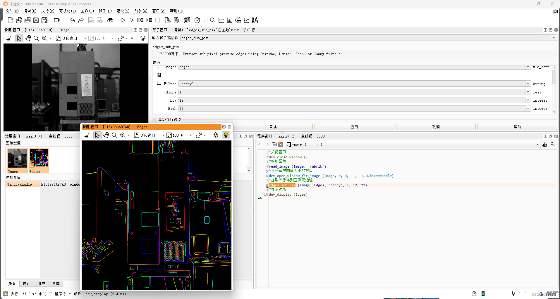Viewport: 560px width, 299px height.
Task: Open the main procedure dropdown in the program window
Action: point(538,144)
